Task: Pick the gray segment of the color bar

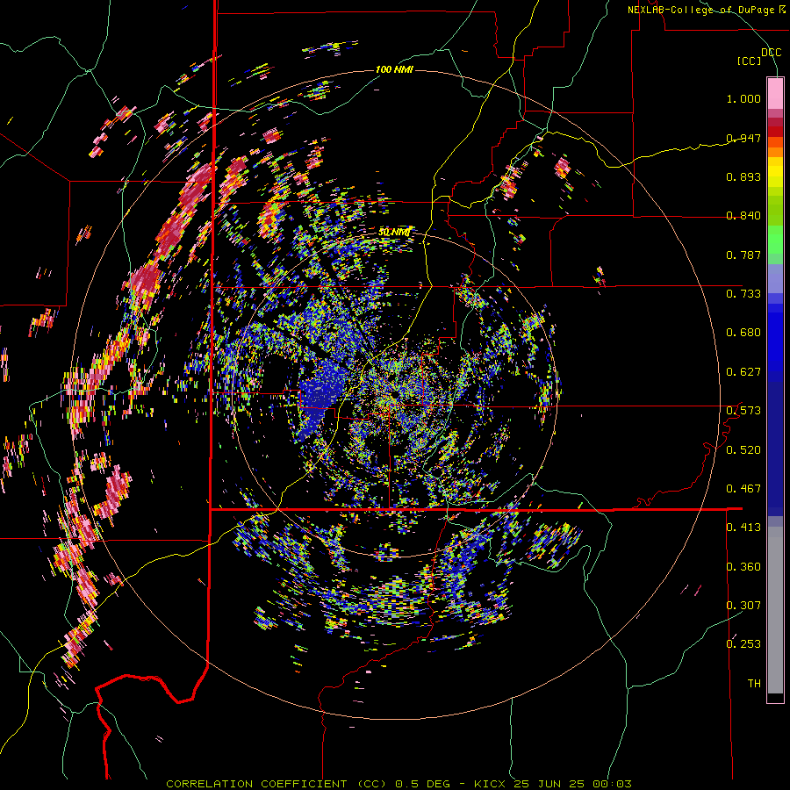Action: (x=775, y=610)
